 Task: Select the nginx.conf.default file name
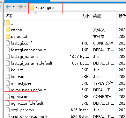(x=27, y=103)
